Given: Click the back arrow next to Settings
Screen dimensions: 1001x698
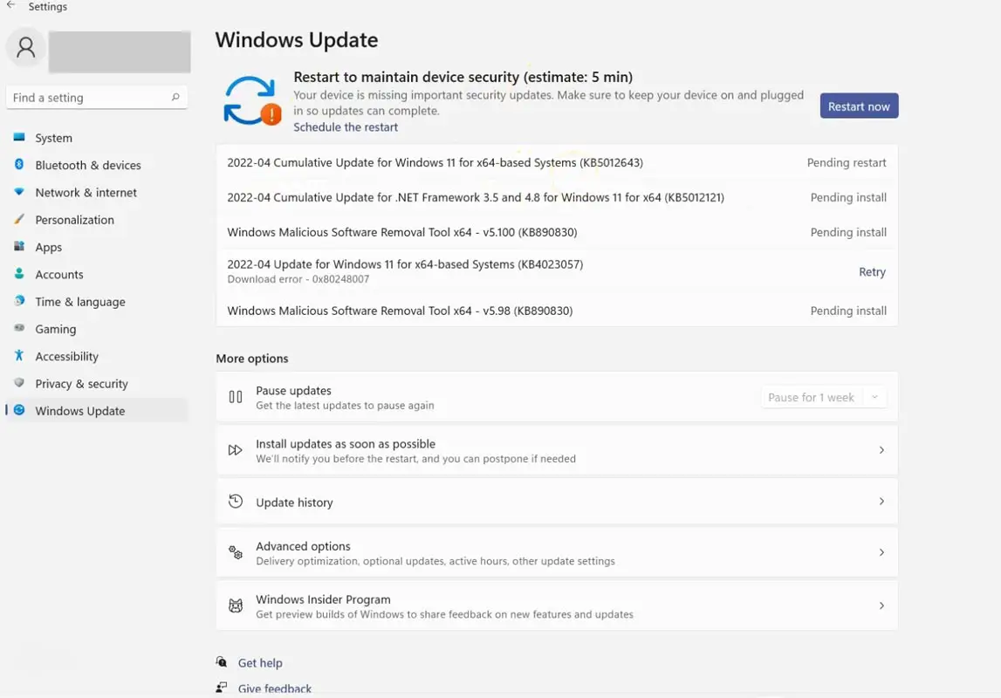Looking at the screenshot, I should [10, 5].
